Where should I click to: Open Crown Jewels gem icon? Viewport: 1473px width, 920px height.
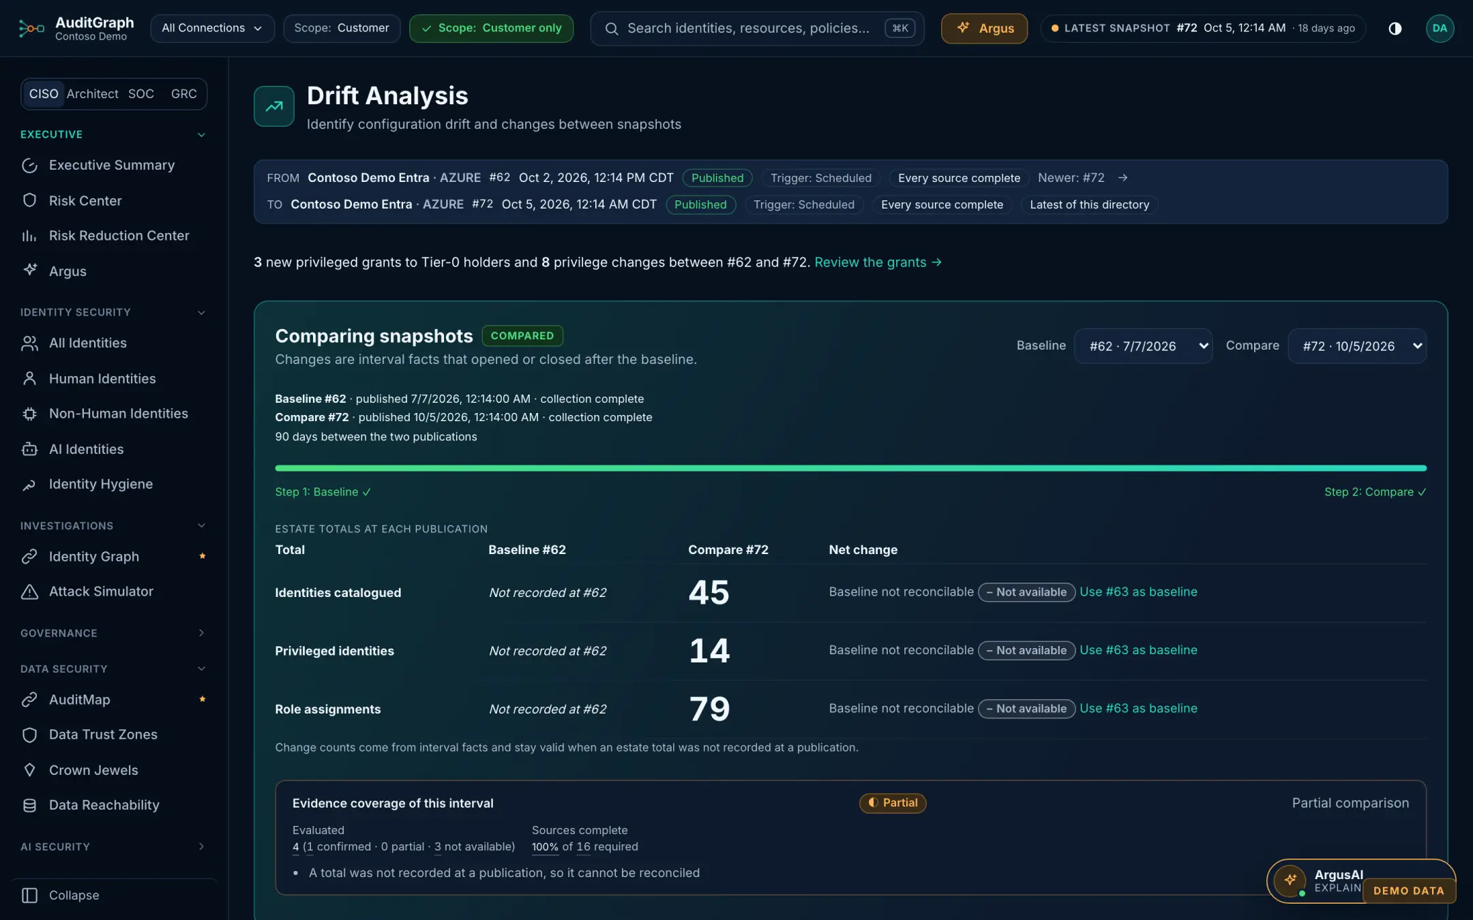29,770
